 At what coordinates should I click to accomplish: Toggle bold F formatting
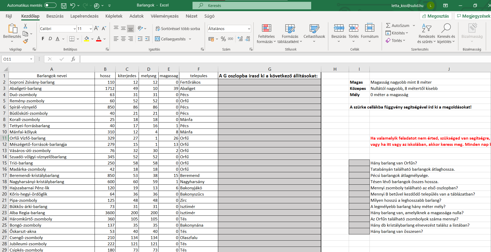pyautogui.click(x=43, y=39)
